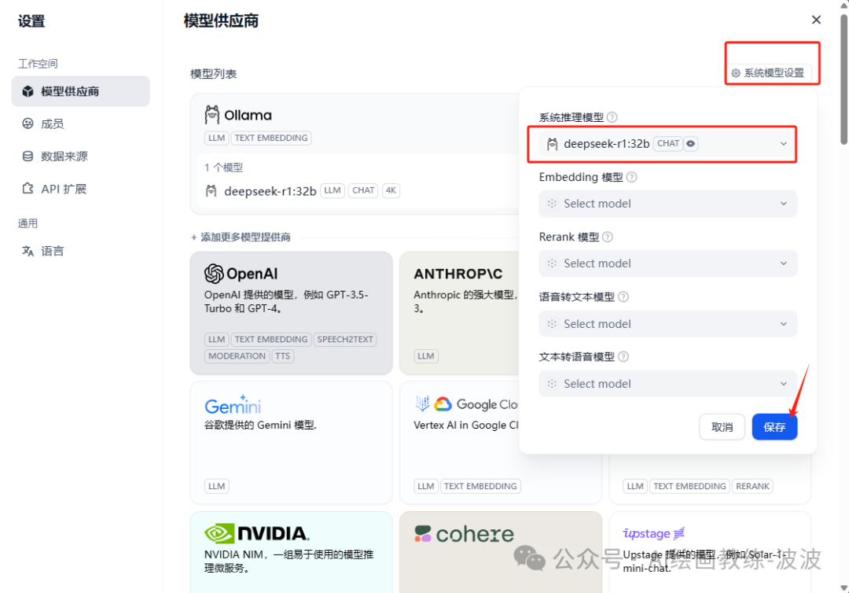Click 添加更多模型提供商 link
The image size is (849, 593).
click(x=241, y=238)
